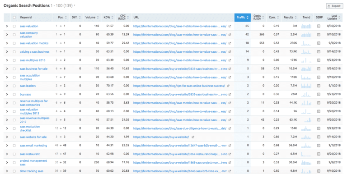Image resolution: width=347 pixels, height=174 pixels.
Task: Open SERP snapshot icon for saas evaluation checklist
Action: (x=319, y=128)
